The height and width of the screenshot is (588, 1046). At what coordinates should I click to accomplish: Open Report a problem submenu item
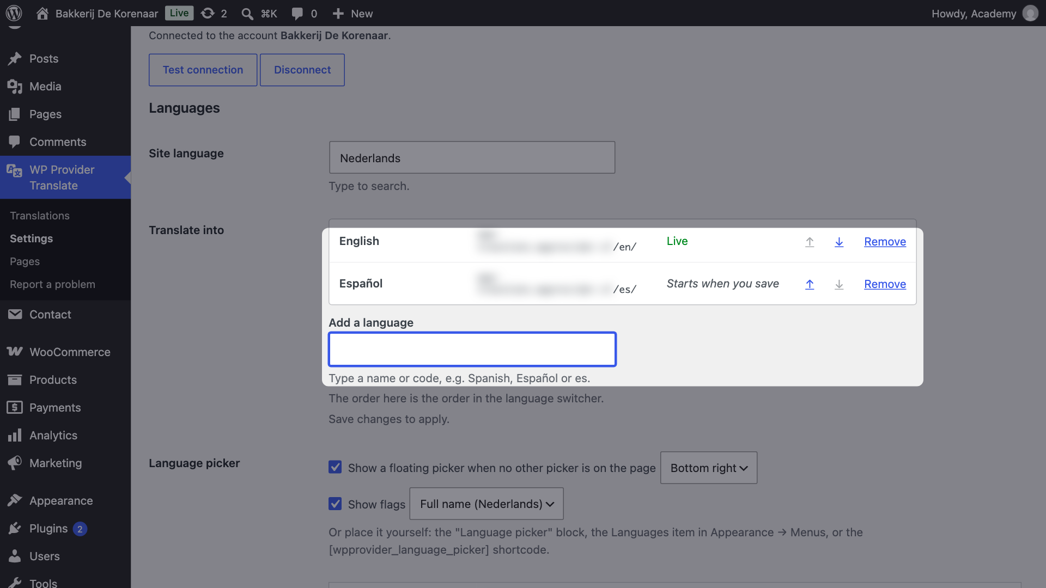tap(52, 284)
